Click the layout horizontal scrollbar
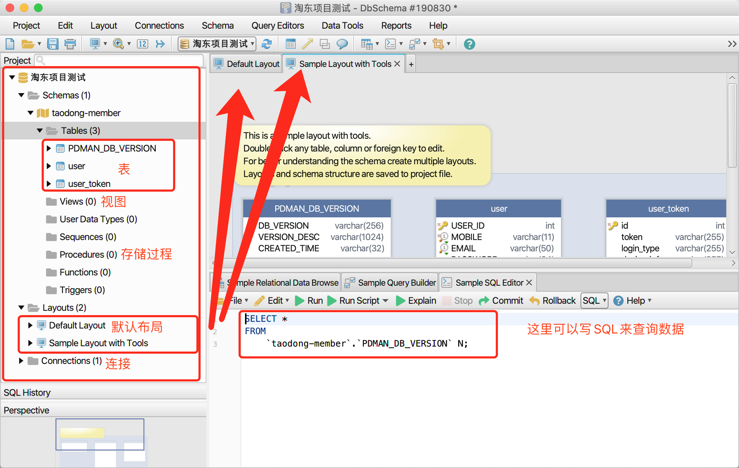The image size is (739, 468). pos(454,263)
